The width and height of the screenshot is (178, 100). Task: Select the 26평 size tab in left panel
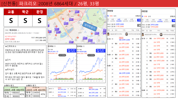coord(119,20)
